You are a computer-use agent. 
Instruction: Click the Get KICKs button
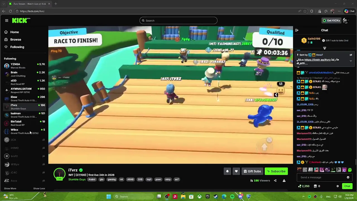331,20
